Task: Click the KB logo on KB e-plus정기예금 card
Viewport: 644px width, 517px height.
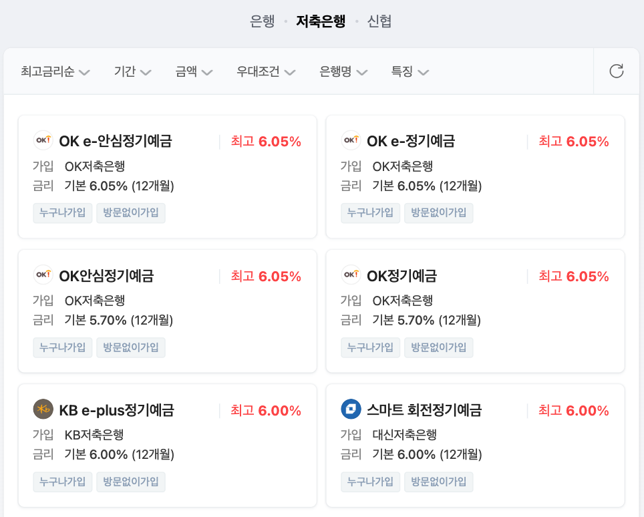Action: click(x=43, y=410)
